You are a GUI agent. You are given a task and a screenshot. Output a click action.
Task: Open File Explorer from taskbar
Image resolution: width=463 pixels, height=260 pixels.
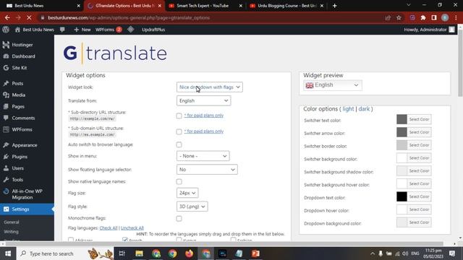[139, 253]
